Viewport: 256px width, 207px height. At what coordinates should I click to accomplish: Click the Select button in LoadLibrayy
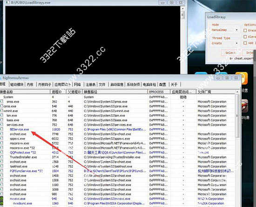[230, 53]
